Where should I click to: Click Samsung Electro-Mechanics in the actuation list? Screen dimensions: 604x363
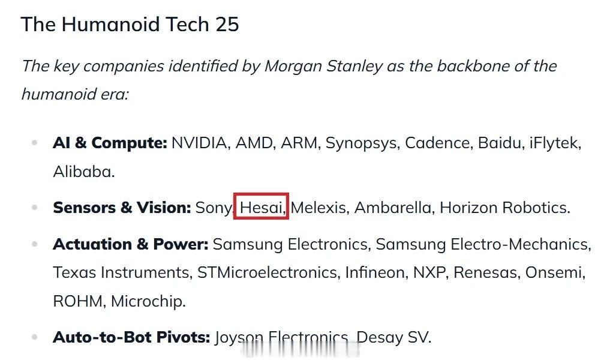[482, 244]
